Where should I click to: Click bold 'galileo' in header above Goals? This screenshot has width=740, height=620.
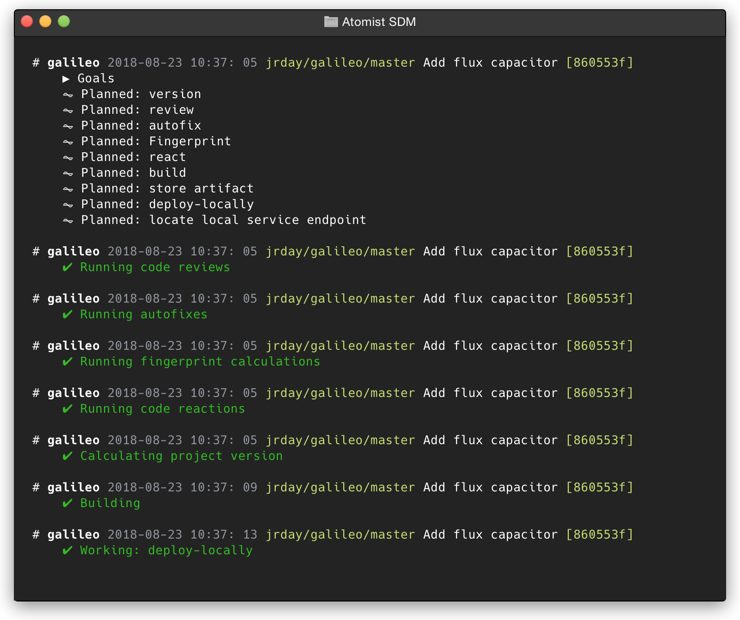click(74, 62)
